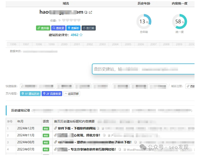203x157 pixels.
Task: Copy the 2024年08月 row title via copy icon
Action: point(136,142)
